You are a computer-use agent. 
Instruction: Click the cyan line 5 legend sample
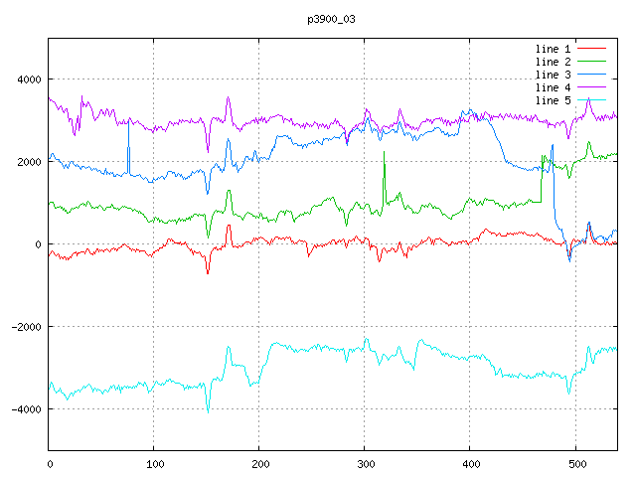tap(591, 99)
